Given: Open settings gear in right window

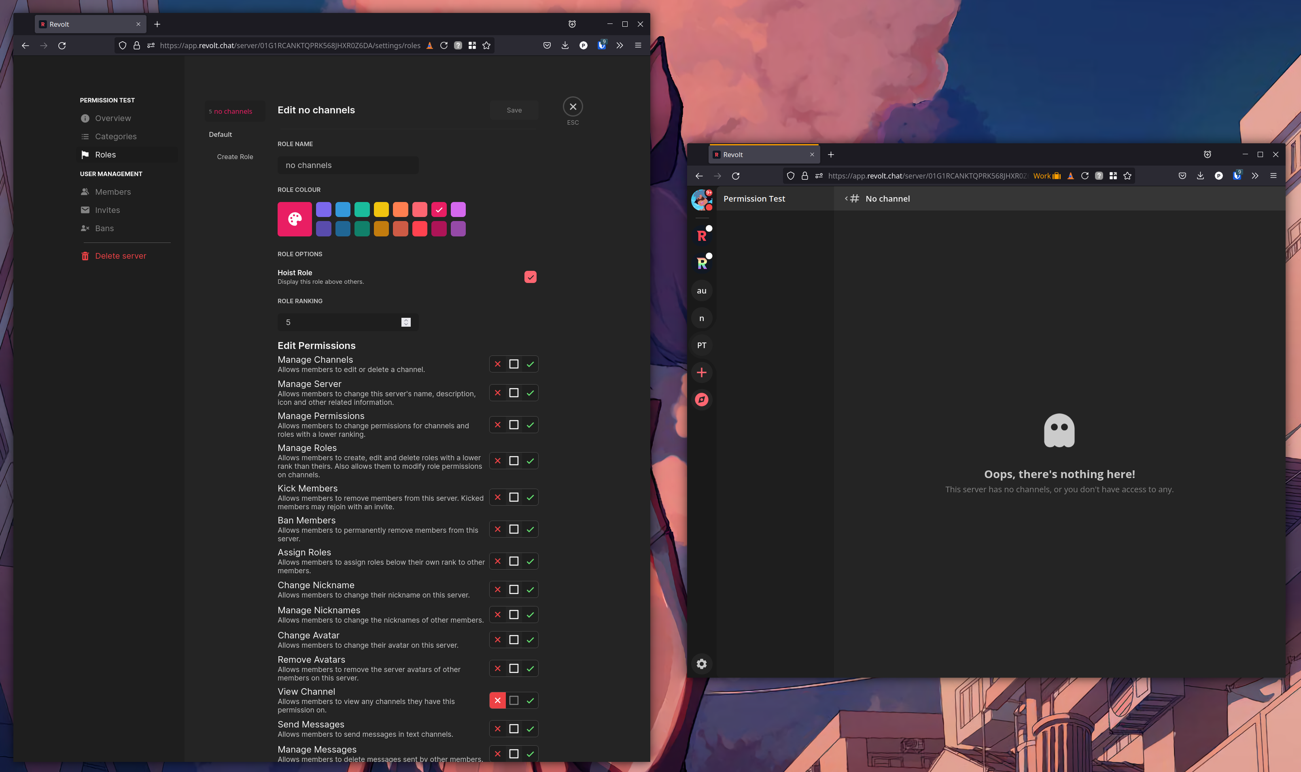Looking at the screenshot, I should pos(701,664).
